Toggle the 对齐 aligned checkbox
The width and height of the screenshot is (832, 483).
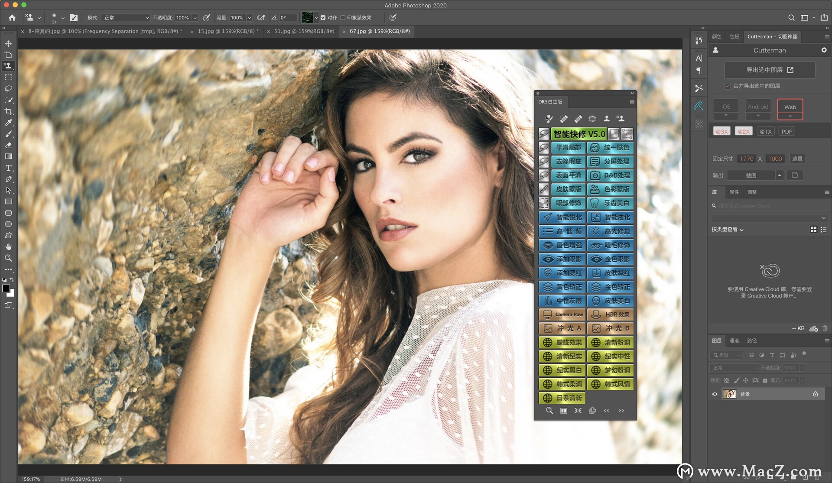[x=323, y=18]
